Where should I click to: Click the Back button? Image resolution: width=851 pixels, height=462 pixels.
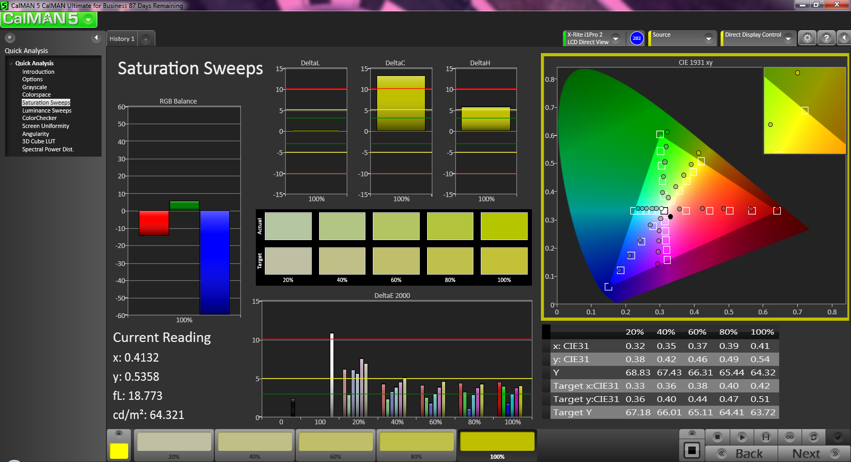pos(741,454)
